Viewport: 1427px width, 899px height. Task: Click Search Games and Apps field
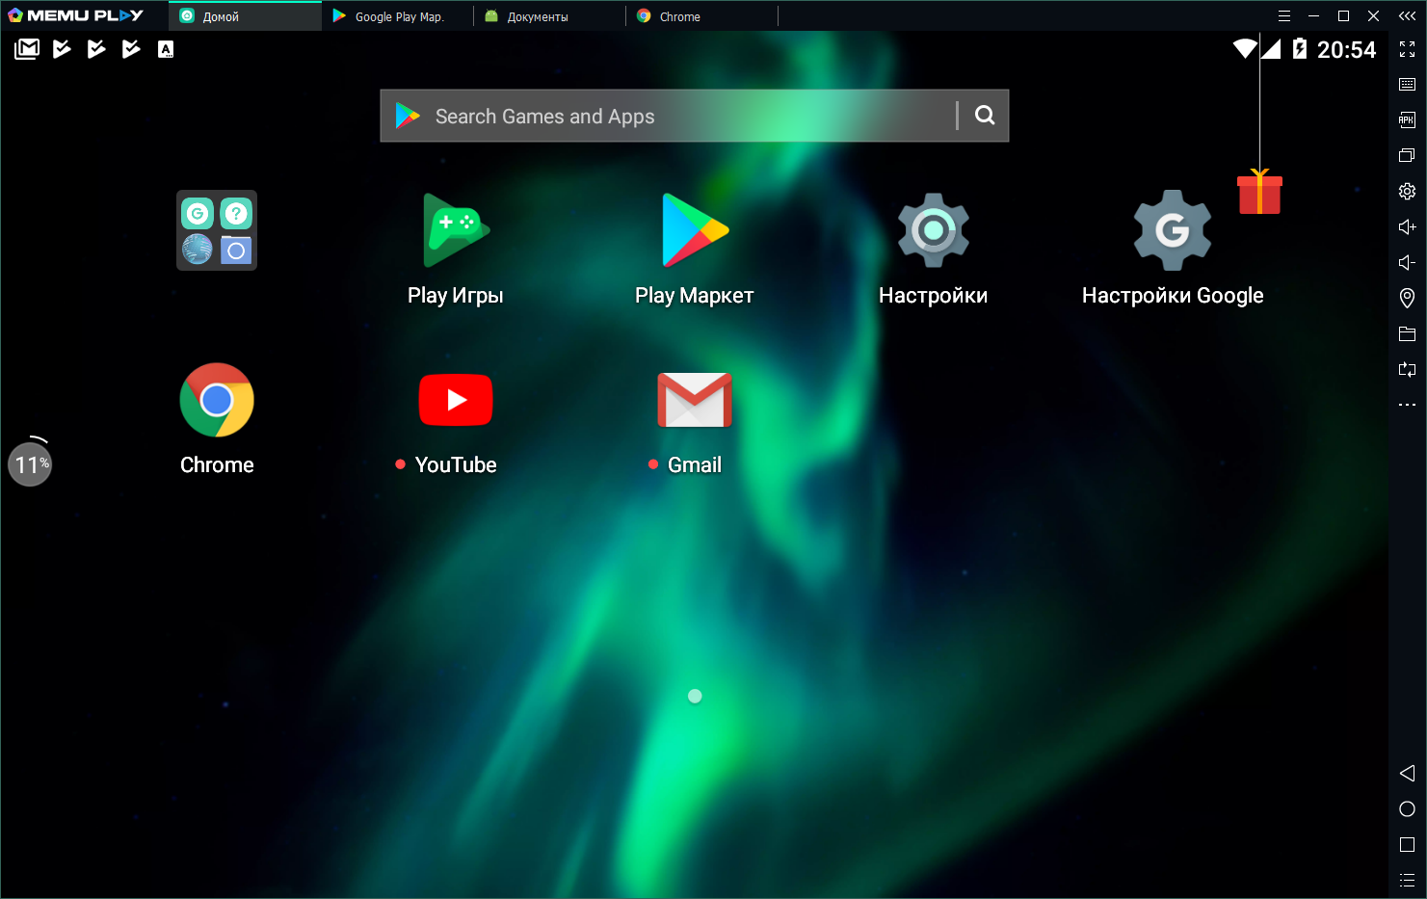pos(674,117)
